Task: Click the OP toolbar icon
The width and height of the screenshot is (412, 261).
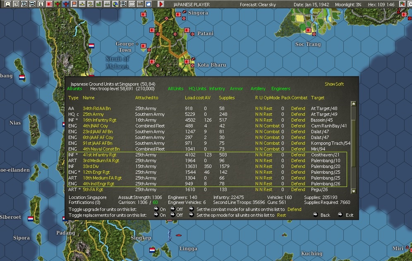Action: click(x=132, y=4)
